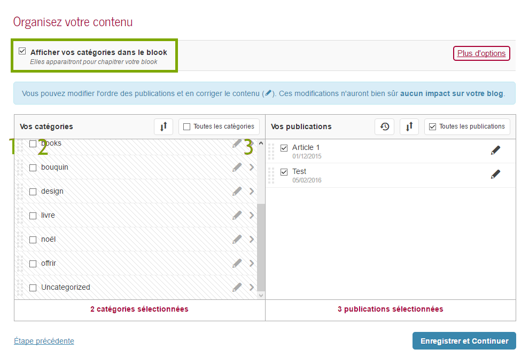Image resolution: width=529 pixels, height=357 pixels.
Task: Check the Toutes les catégories checkbox
Action: [186, 126]
